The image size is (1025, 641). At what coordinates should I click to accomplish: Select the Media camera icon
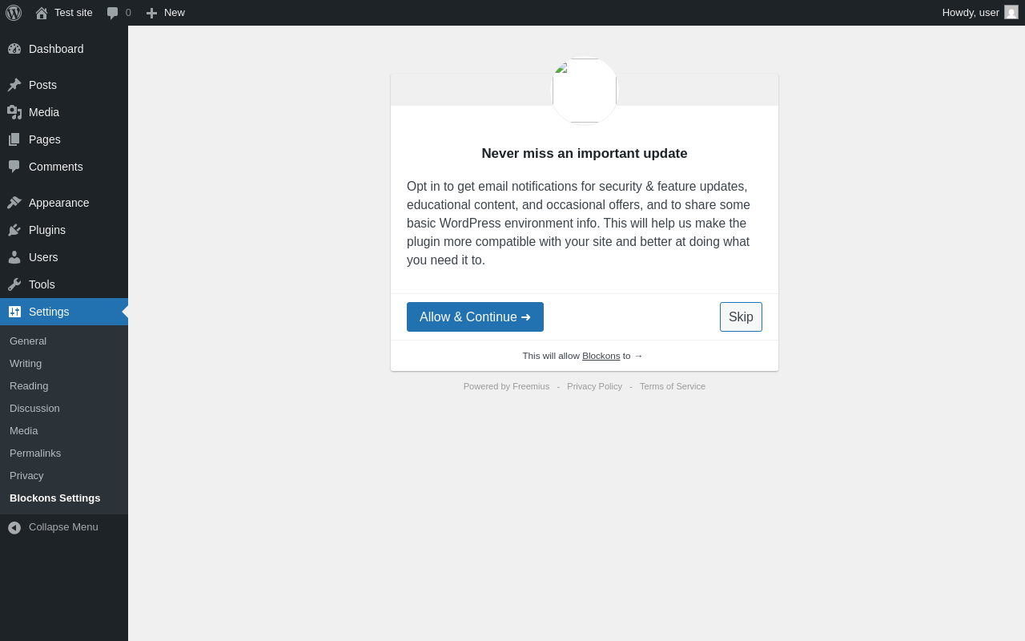click(14, 112)
